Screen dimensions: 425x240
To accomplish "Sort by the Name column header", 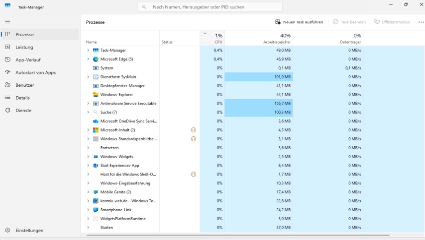I will (x=120, y=38).
